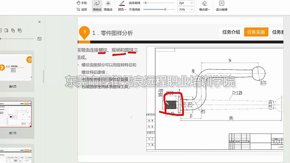Choose the draw curve (画曲线) tool
This screenshot has width=290, height=163.
pyautogui.click(x=97, y=6)
